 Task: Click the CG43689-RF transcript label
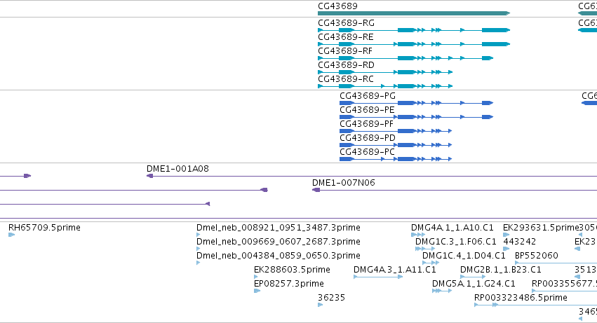coord(345,51)
